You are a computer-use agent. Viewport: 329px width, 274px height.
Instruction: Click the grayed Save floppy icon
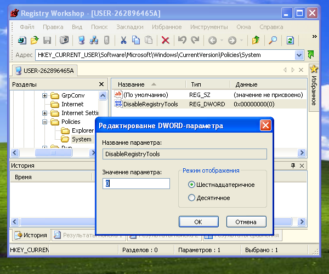(x=47, y=40)
